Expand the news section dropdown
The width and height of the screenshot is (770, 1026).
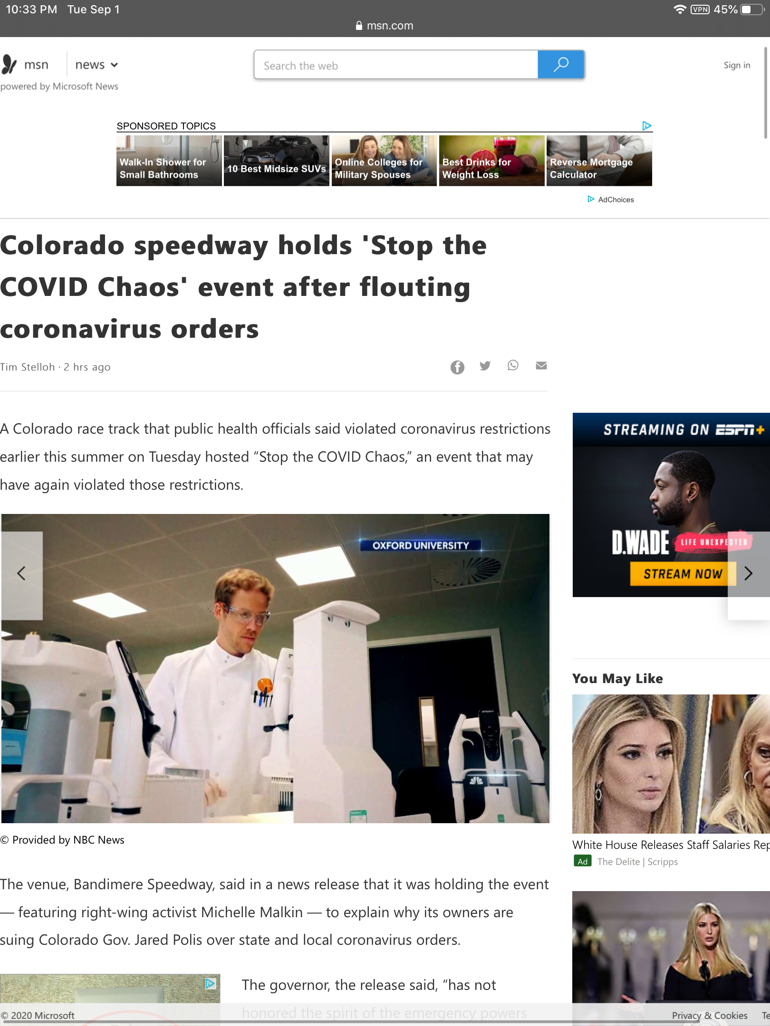(96, 65)
